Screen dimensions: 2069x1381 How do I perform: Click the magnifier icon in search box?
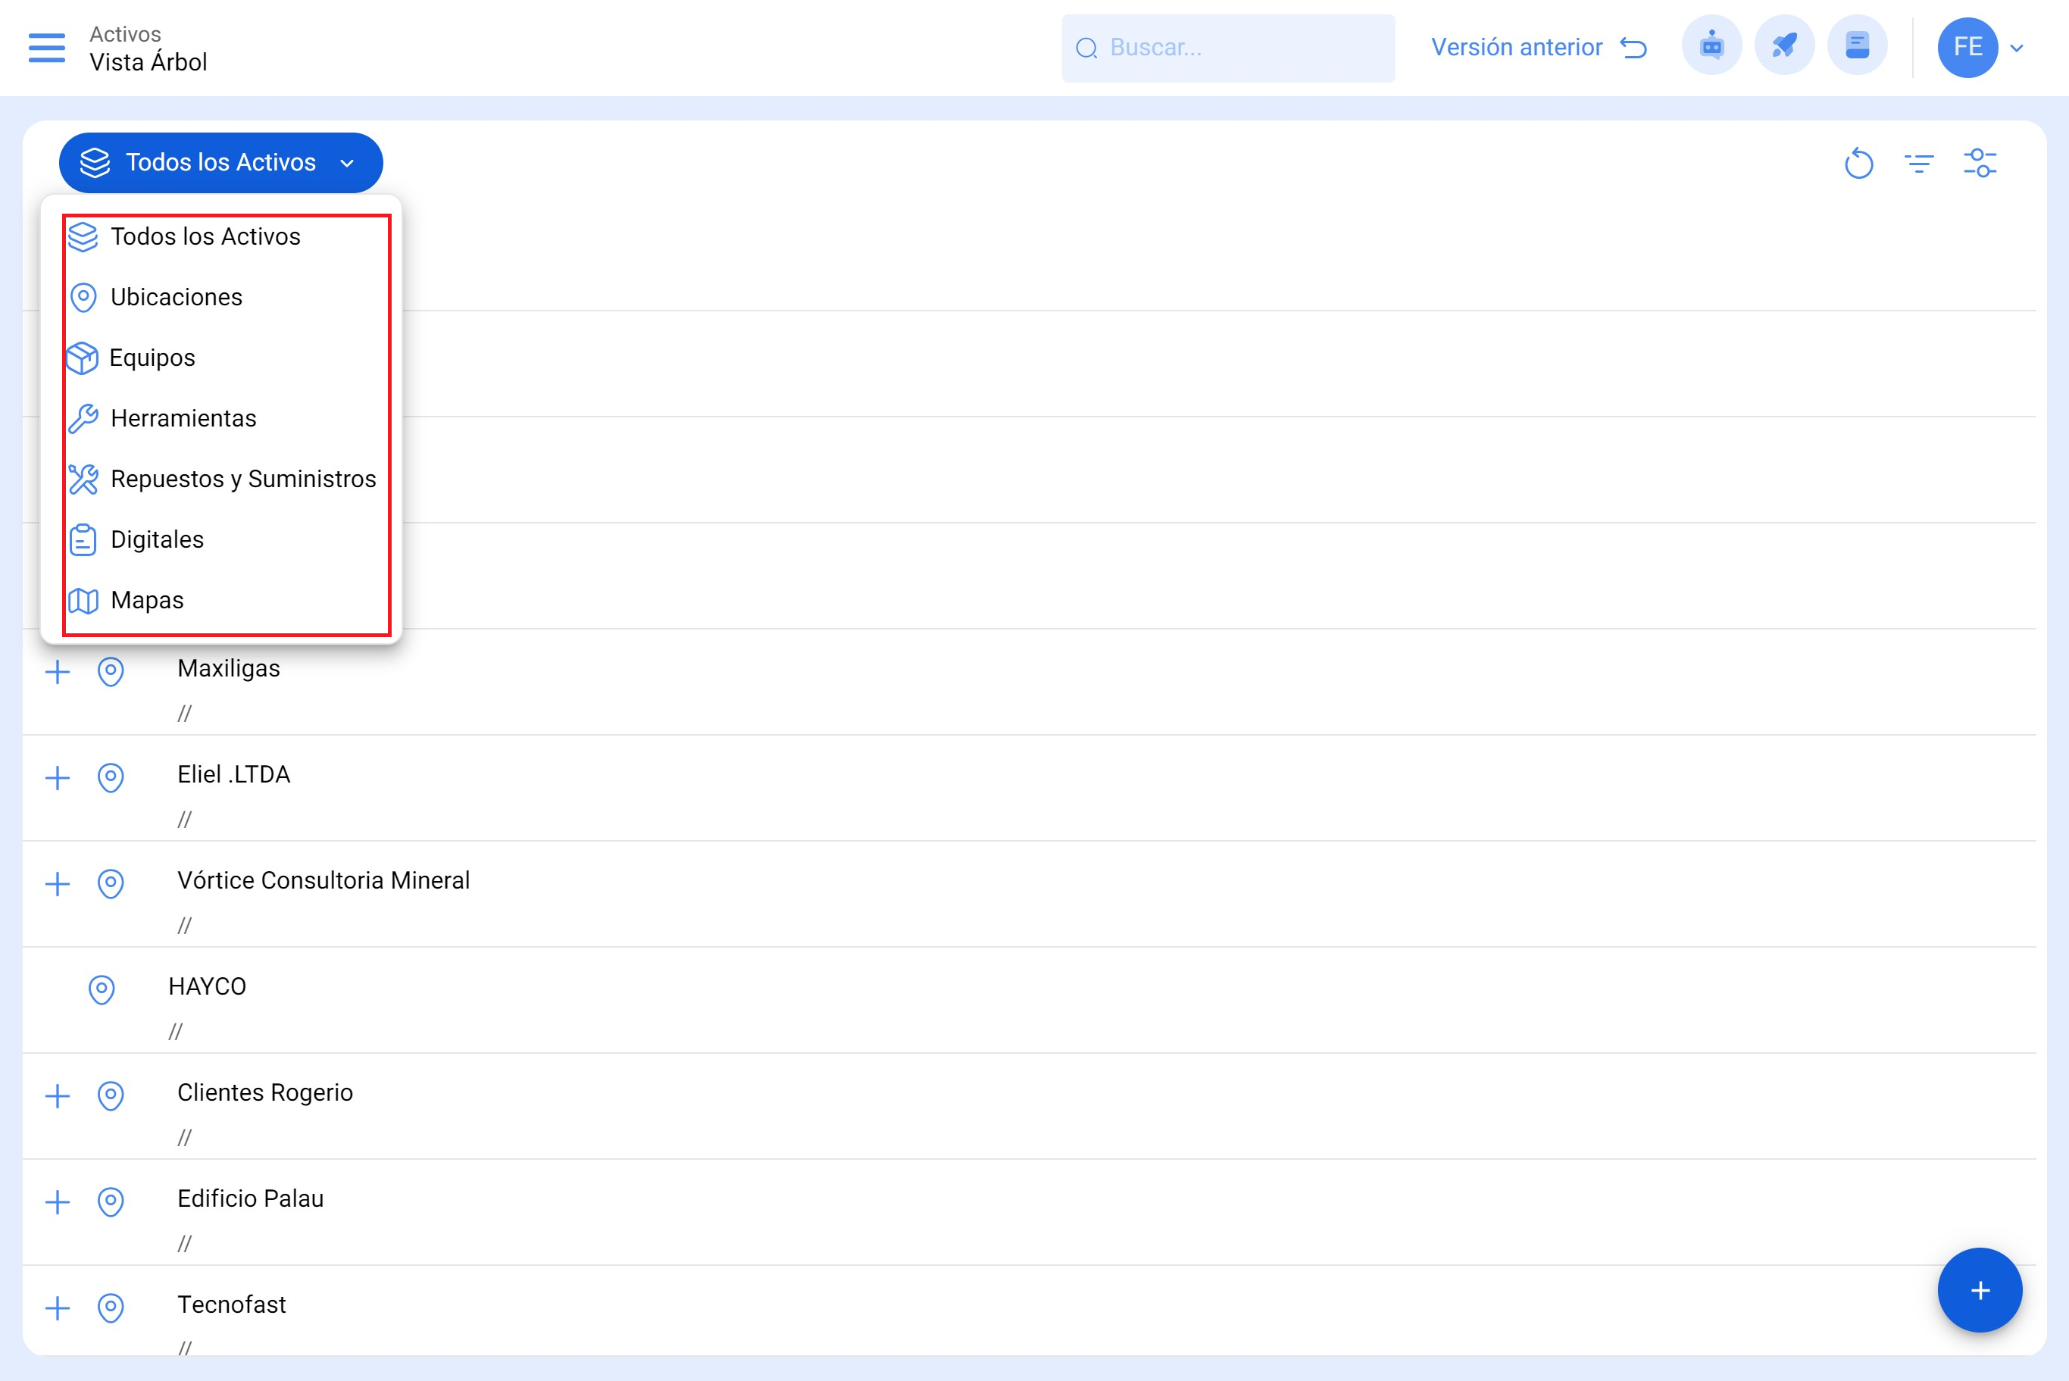[x=1087, y=48]
